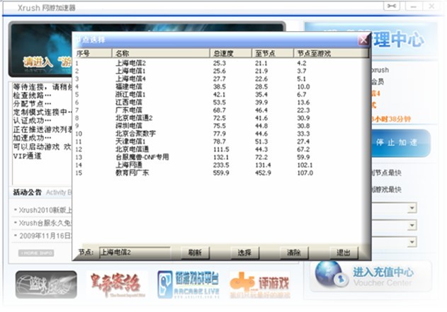Confirm node with 选择 button
The image size is (447, 312).
pos(244,253)
